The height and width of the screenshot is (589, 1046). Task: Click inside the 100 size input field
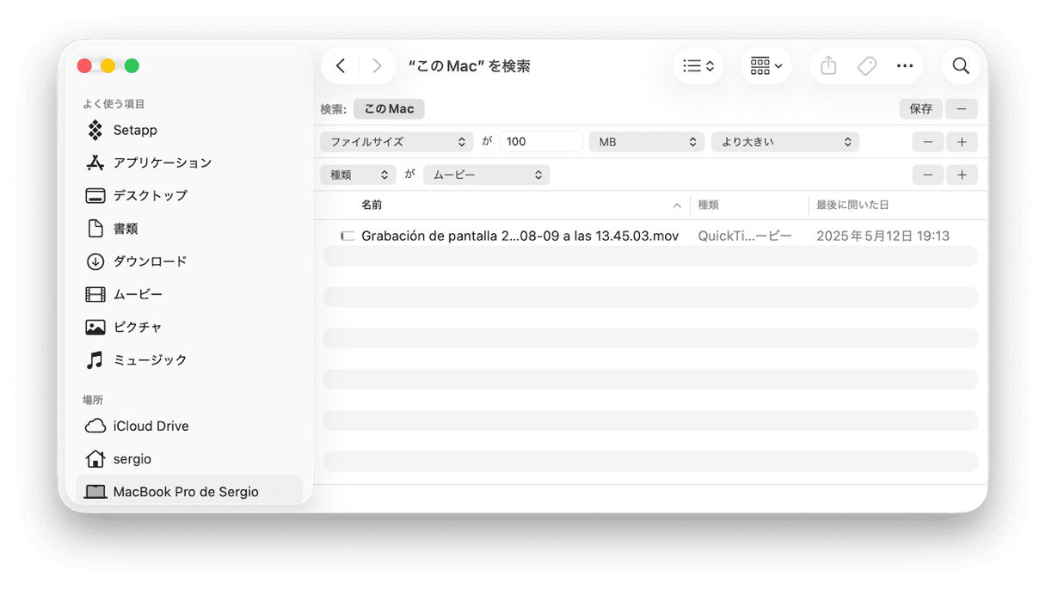click(x=541, y=141)
